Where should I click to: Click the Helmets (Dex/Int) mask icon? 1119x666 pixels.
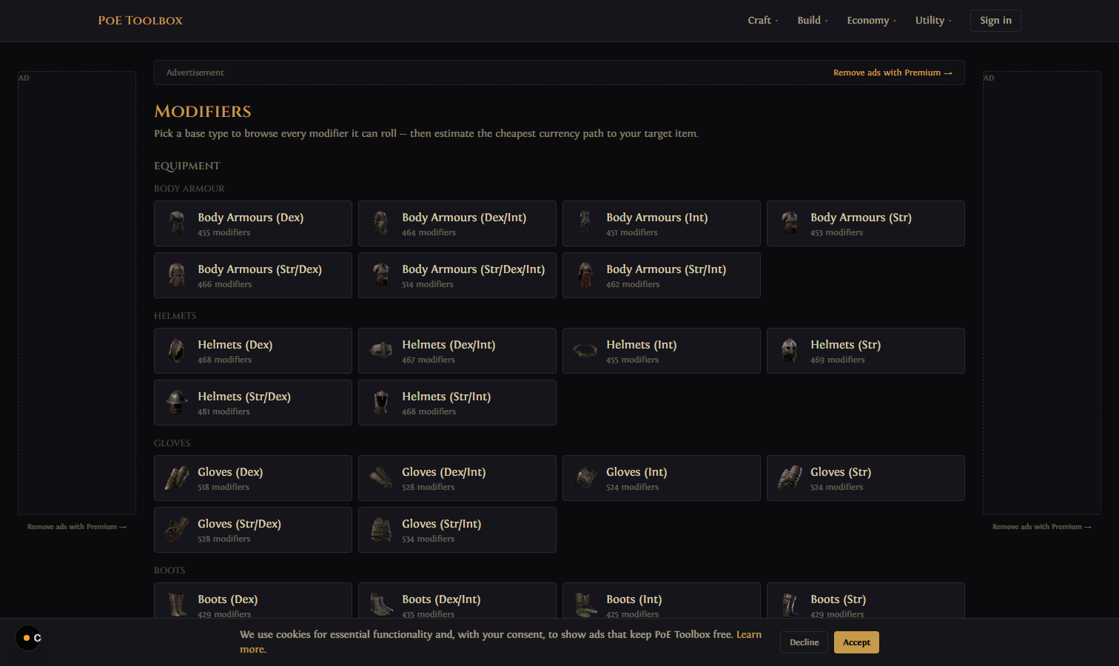click(381, 351)
